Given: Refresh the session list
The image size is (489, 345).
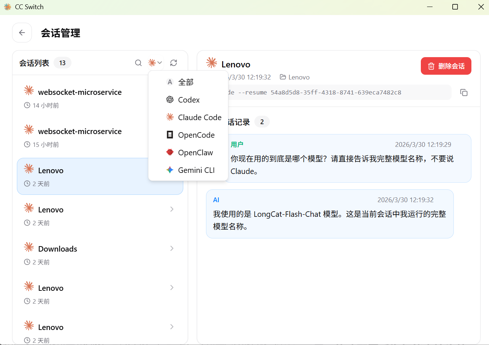Looking at the screenshot, I should pos(174,63).
